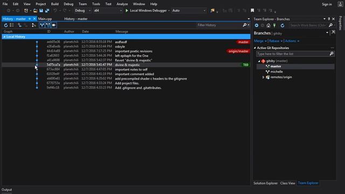Open the Output panel tab
Viewport: 345px width, 194px height.
pyautogui.click(x=6, y=190)
